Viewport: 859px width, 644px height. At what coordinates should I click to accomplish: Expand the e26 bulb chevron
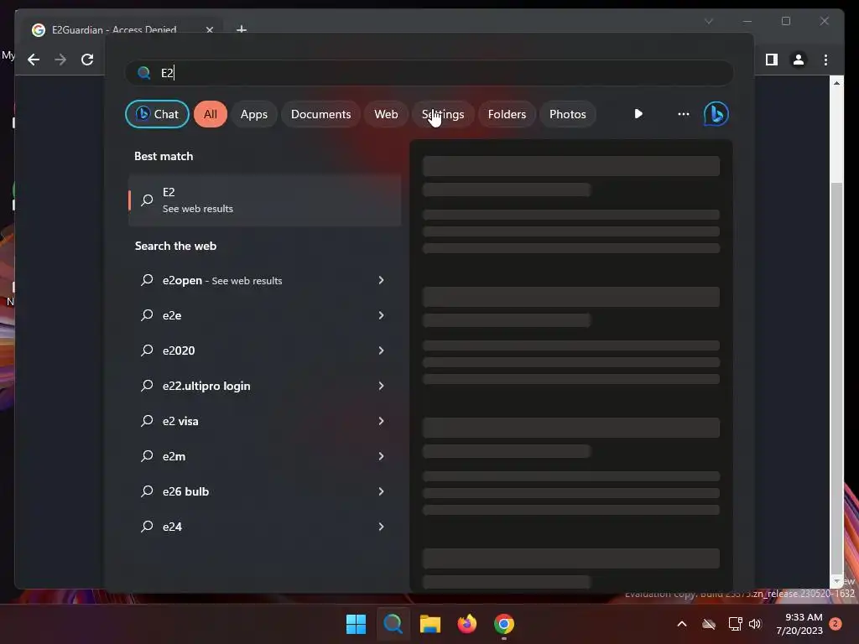click(x=382, y=491)
